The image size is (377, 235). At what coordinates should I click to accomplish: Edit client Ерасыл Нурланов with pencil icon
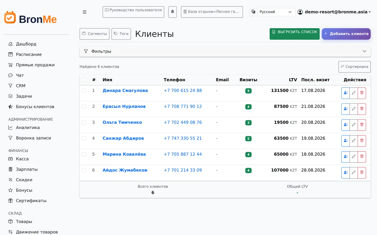coord(354,109)
